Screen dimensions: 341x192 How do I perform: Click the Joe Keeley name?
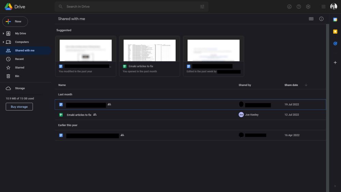pyautogui.click(x=252, y=115)
